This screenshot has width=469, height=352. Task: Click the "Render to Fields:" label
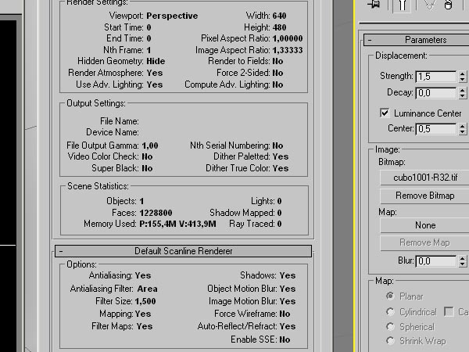[239, 61]
